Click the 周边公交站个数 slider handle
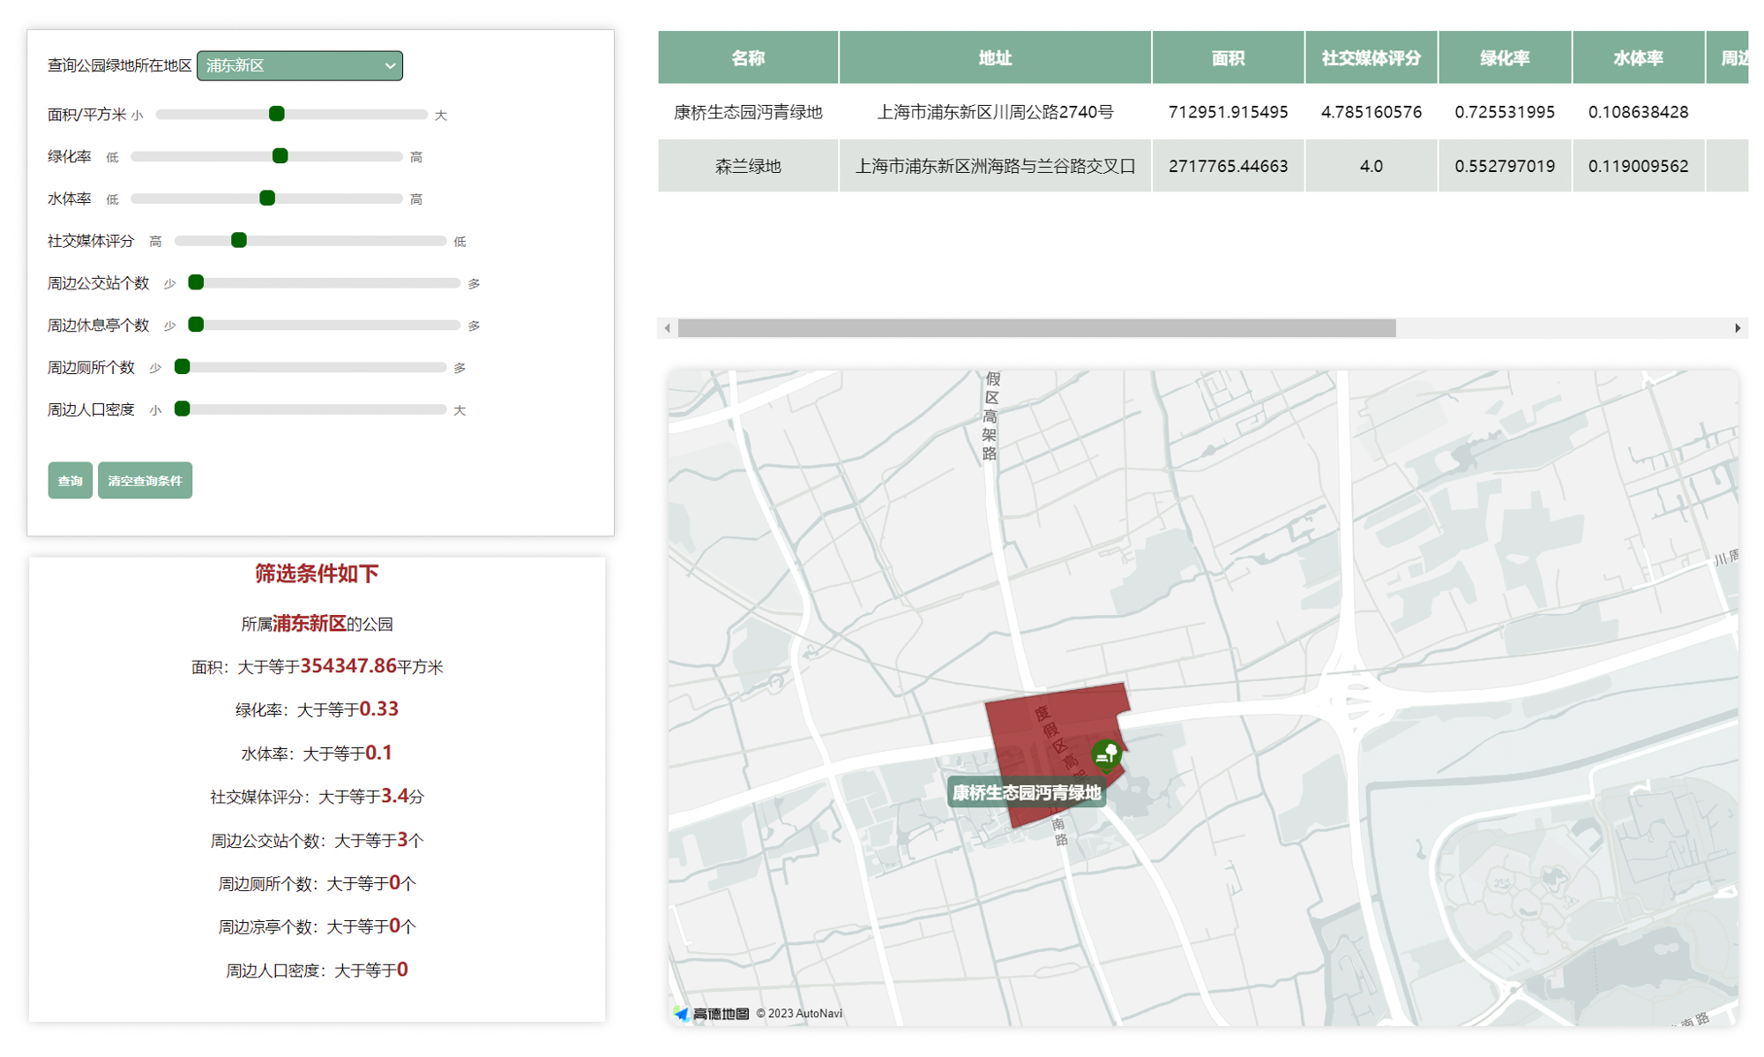 tap(197, 282)
